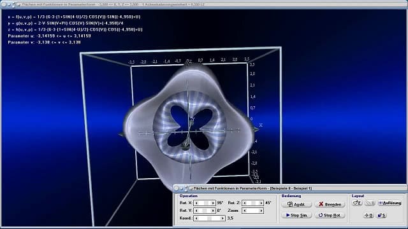Decrease Rot. Y with left arrow
This screenshot has height=229, width=408.
coord(196,211)
